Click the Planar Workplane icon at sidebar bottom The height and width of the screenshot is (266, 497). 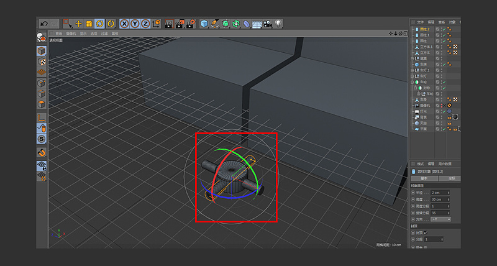[42, 177]
